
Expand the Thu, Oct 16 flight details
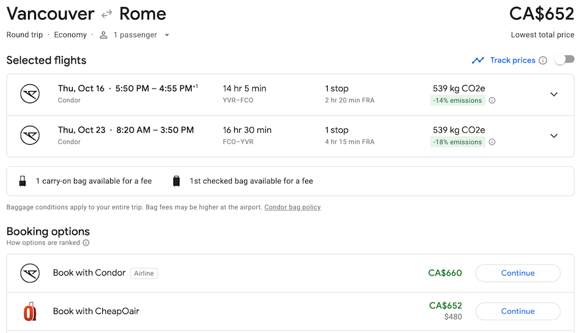[554, 94]
